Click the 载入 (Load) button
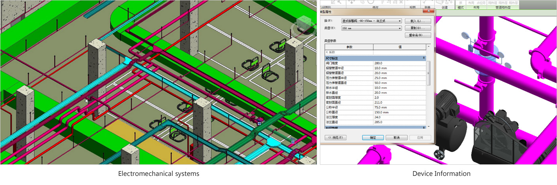Image resolution: width=557 pixels, height=185 pixels. click(x=417, y=21)
